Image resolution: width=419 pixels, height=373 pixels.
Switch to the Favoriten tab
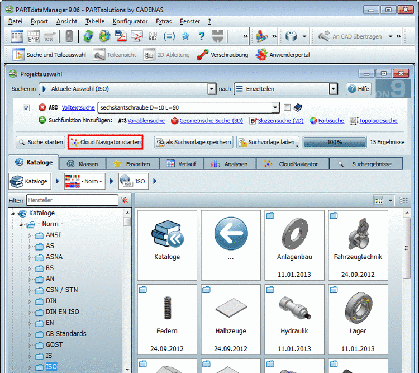tap(132, 164)
